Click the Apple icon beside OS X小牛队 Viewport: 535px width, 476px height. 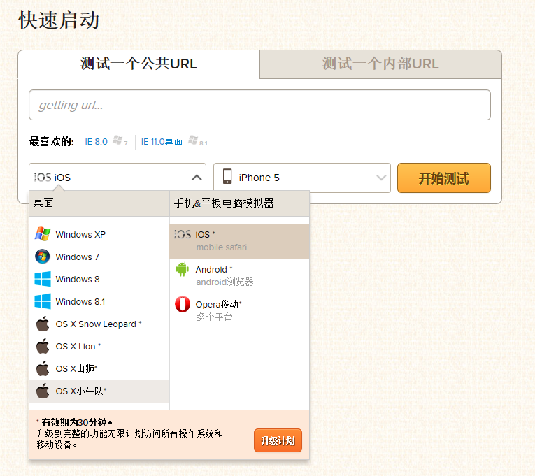point(43,391)
